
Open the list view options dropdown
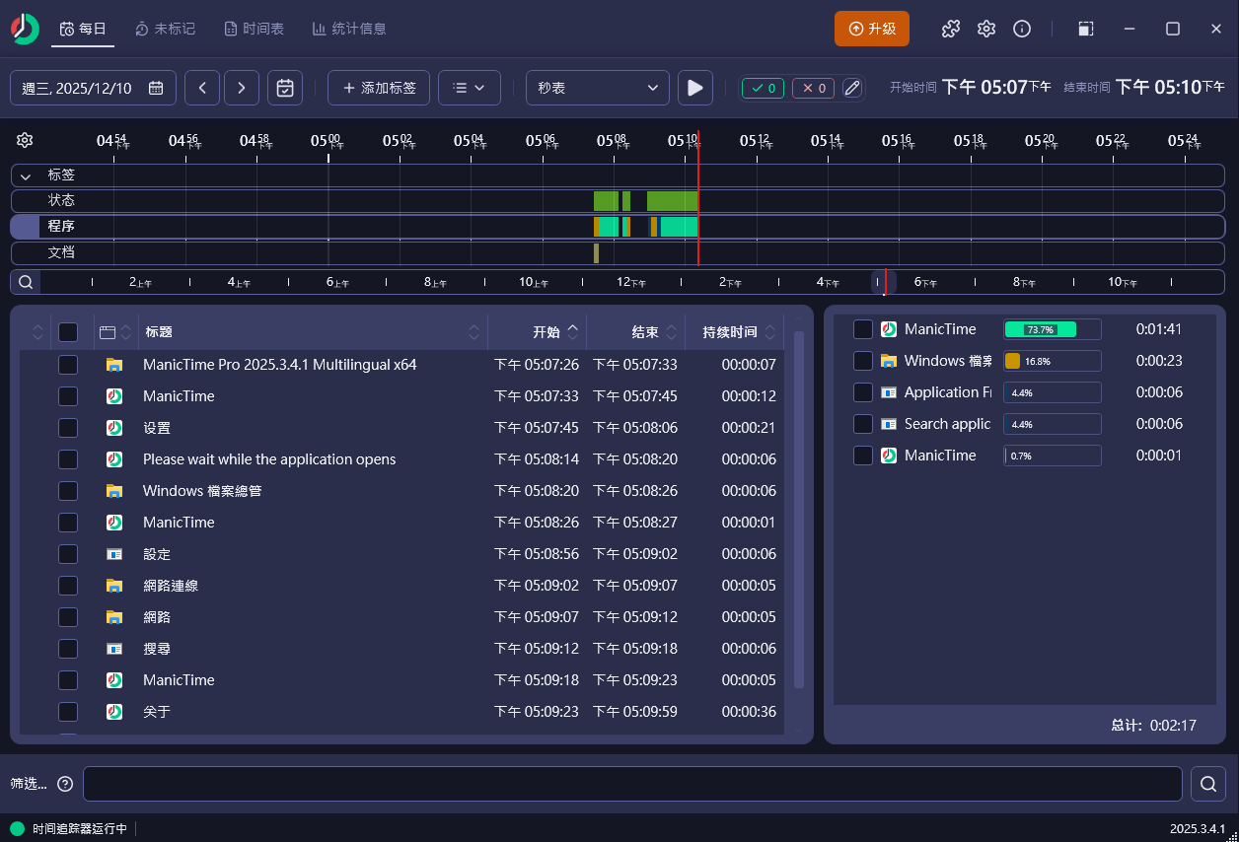click(470, 88)
